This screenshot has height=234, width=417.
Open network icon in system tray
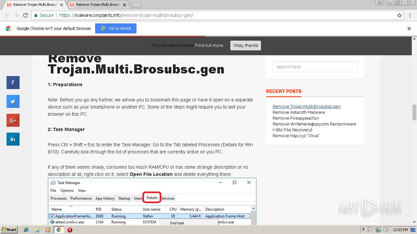378,230
